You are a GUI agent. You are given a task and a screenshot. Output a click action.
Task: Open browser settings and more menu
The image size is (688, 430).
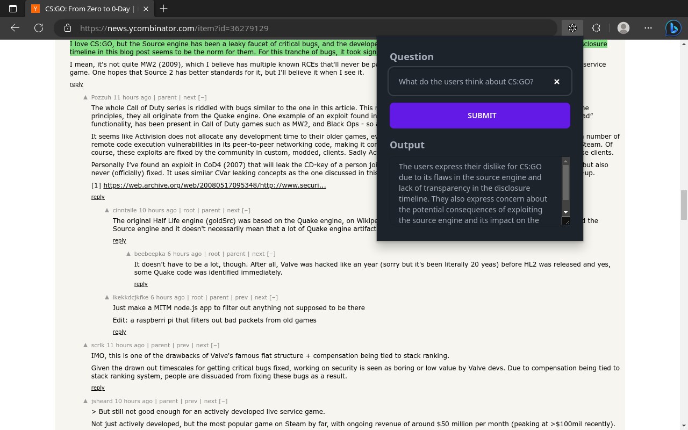(x=648, y=28)
